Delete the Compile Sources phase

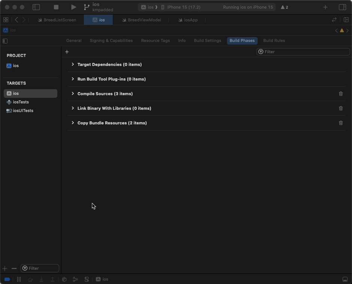(341, 94)
